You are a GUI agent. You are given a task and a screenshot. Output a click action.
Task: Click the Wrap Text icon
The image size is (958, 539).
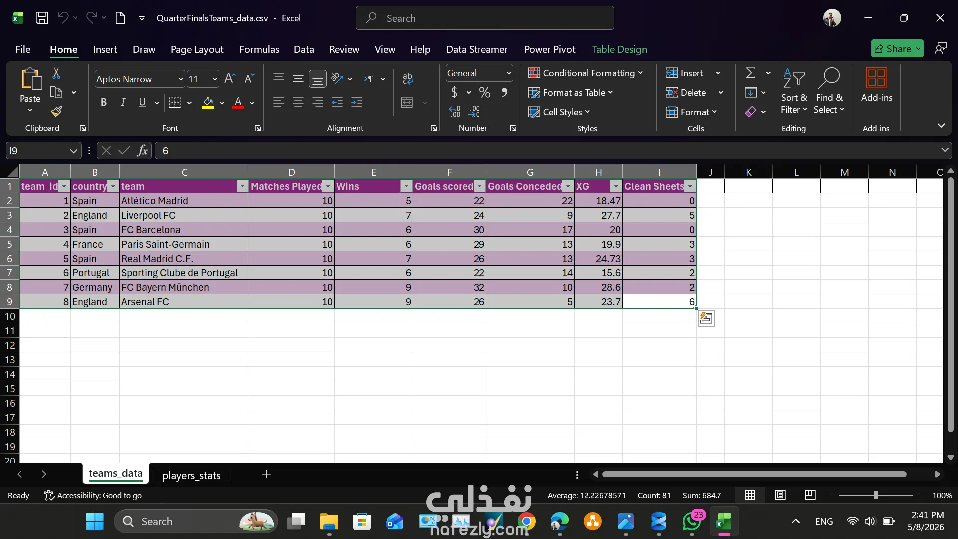[x=408, y=79]
